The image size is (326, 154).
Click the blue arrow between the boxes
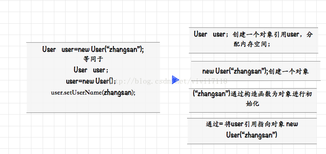[175, 80]
